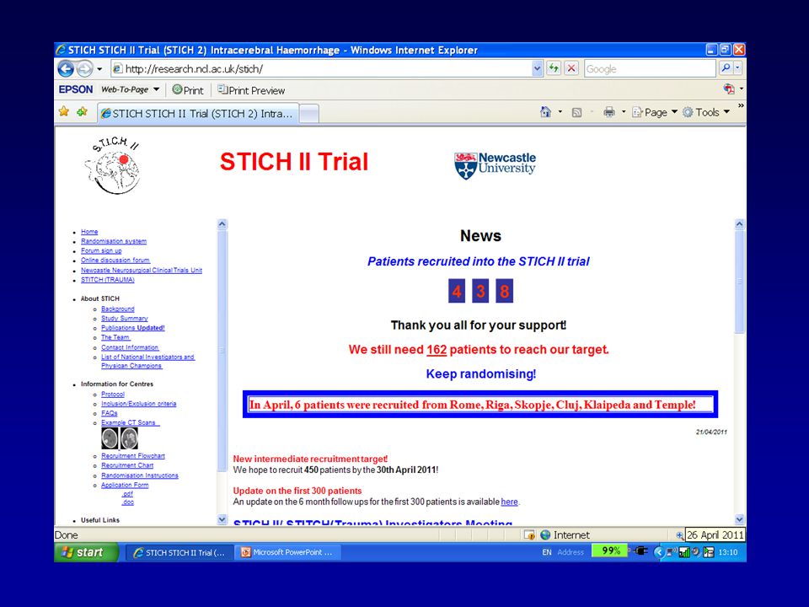
Task: Click the zoom level icon in status bar
Action: click(679, 535)
